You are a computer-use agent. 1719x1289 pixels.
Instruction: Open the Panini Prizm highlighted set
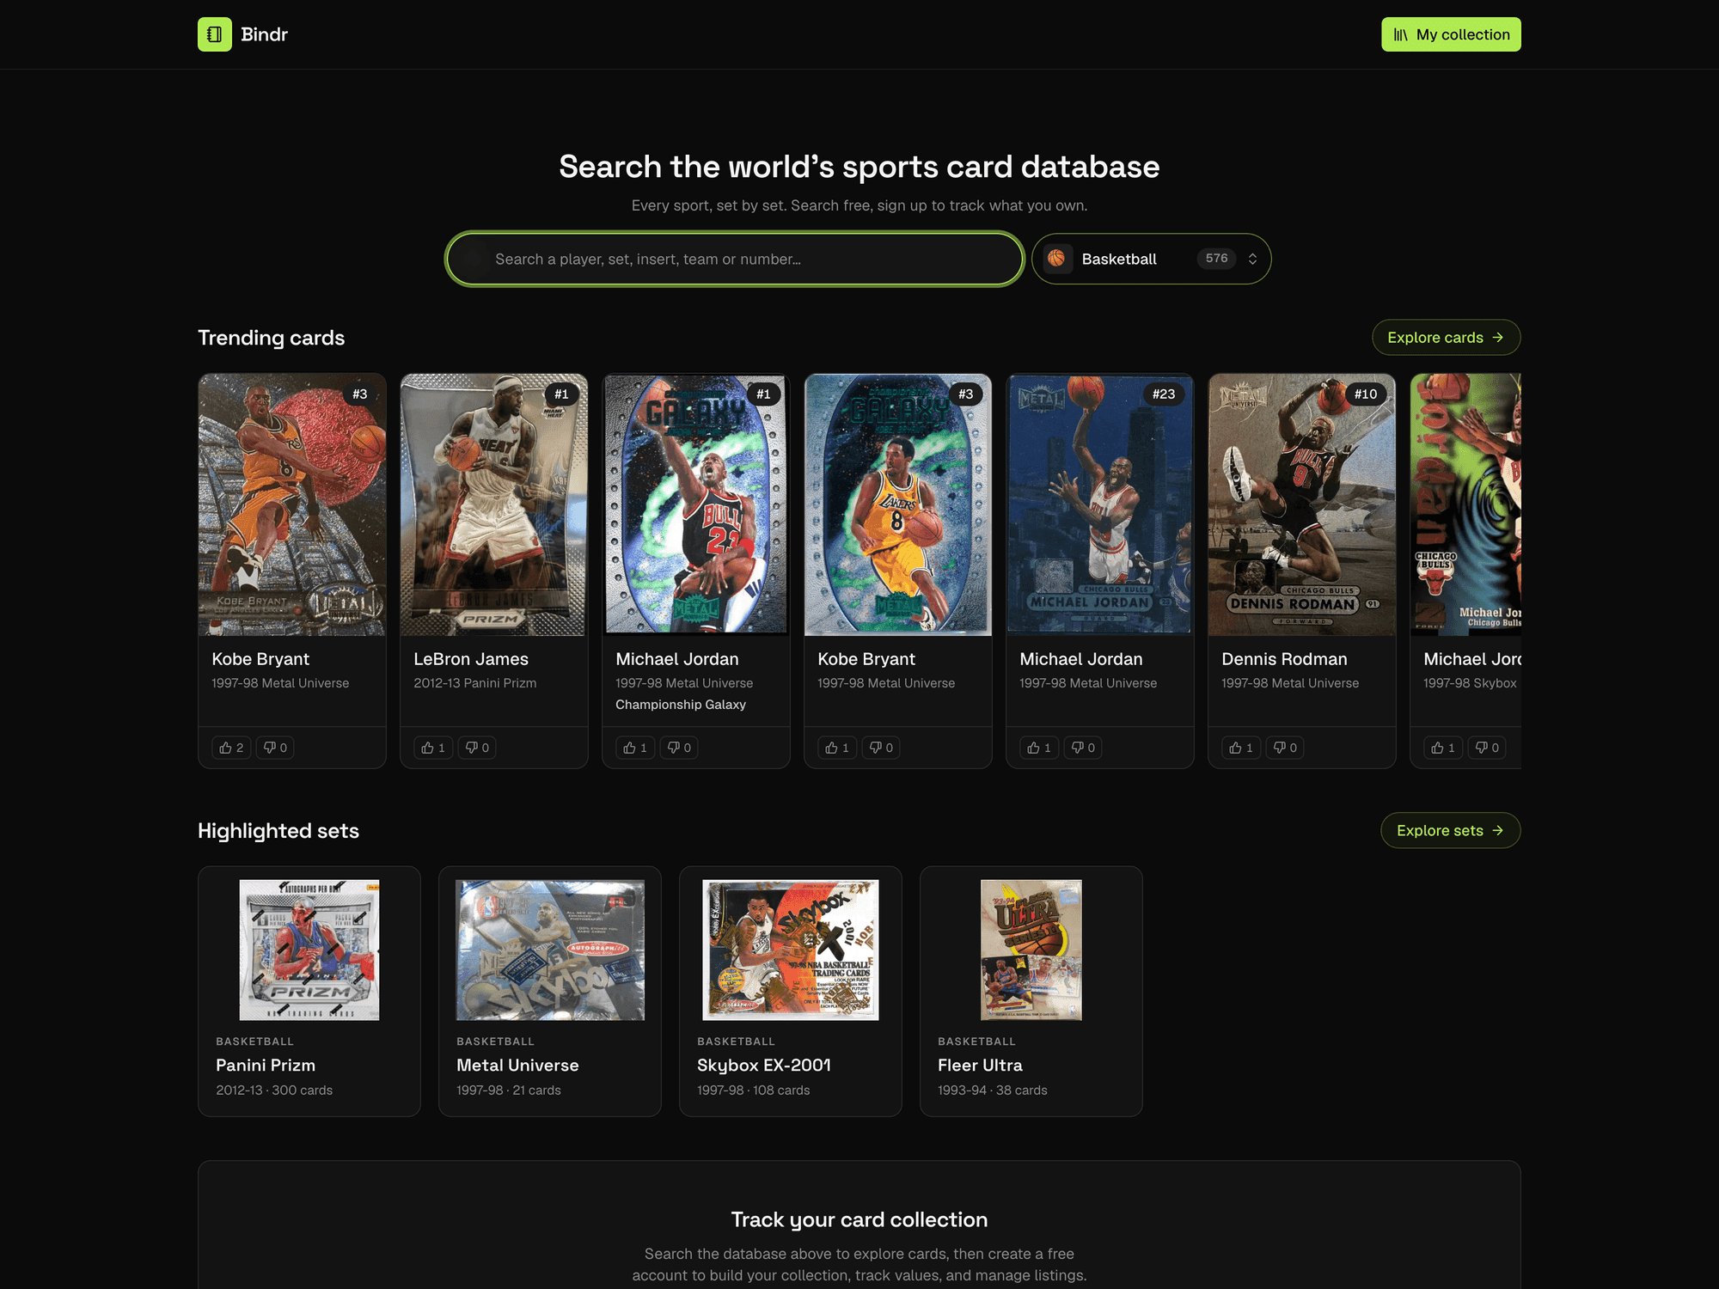tap(309, 992)
